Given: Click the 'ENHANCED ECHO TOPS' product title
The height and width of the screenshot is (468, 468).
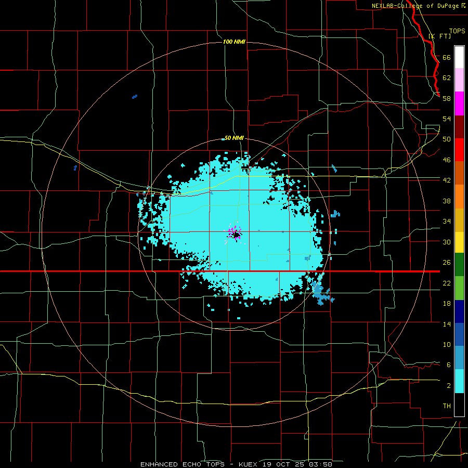Looking at the screenshot, I should tap(182, 464).
